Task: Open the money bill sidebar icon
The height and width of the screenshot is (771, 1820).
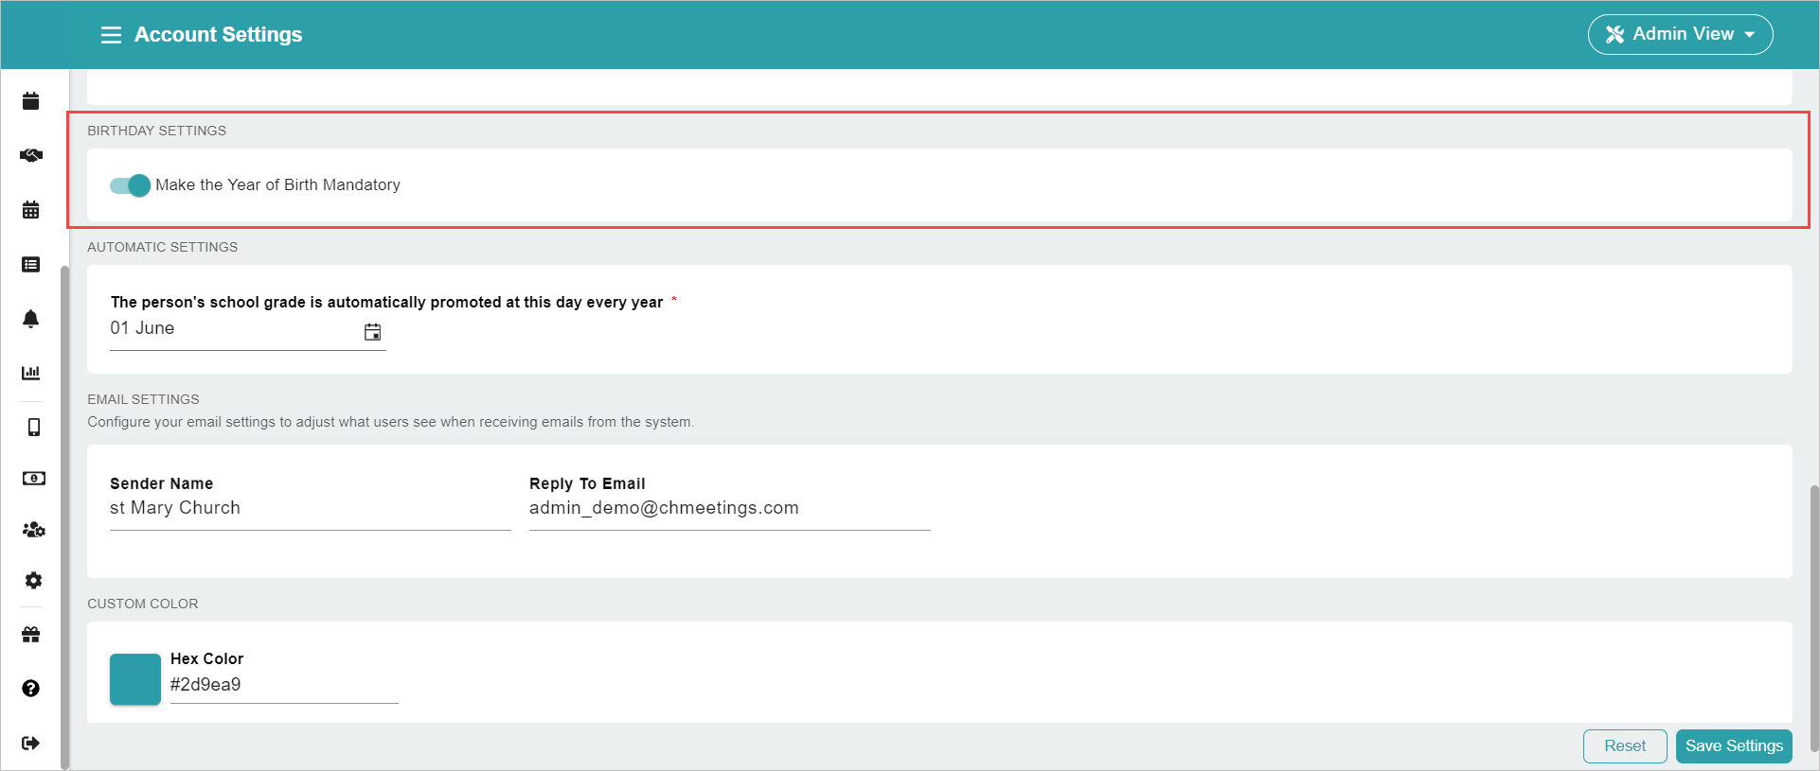Action: click(34, 479)
